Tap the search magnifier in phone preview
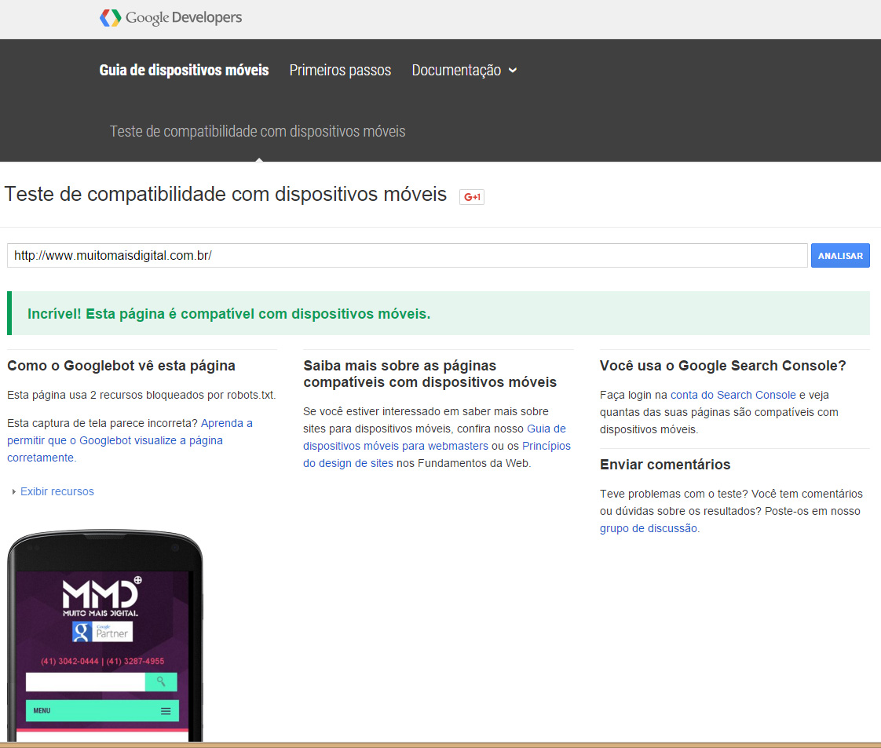Image resolution: width=881 pixels, height=748 pixels. (x=161, y=681)
